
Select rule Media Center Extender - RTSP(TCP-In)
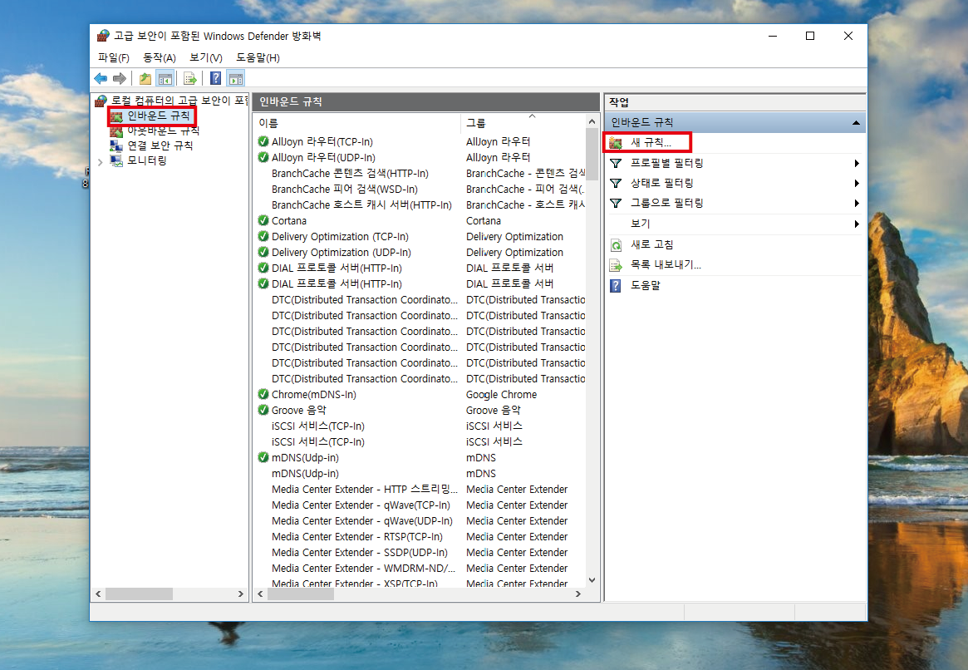[356, 537]
